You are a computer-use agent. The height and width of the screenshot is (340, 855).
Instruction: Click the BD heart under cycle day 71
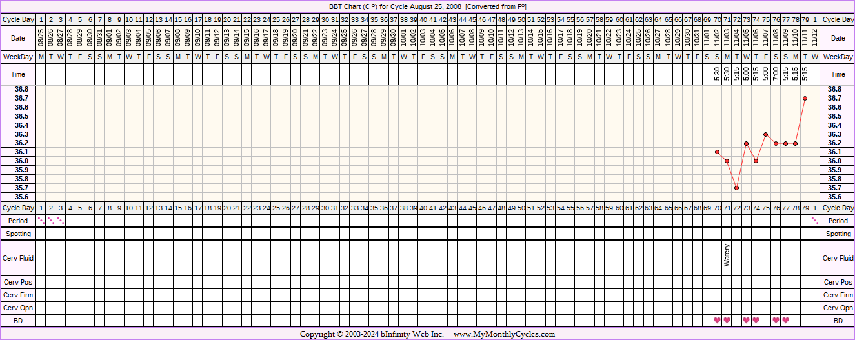[x=727, y=320]
